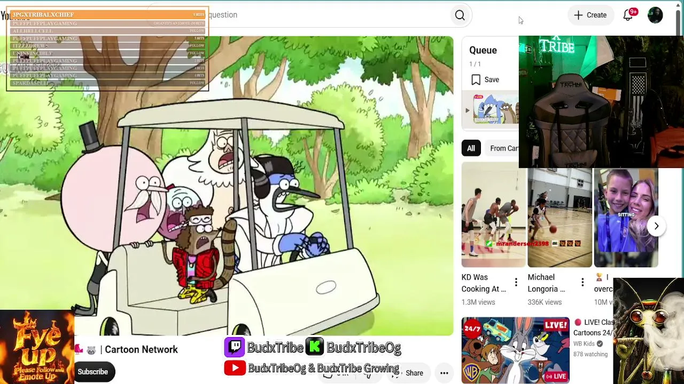Click the 878 watching text
The image size is (684, 384).
[590, 354]
